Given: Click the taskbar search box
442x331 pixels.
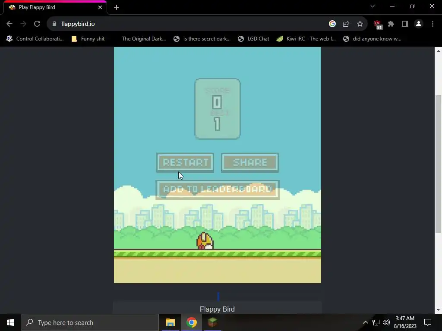Looking at the screenshot, I should [x=90, y=322].
